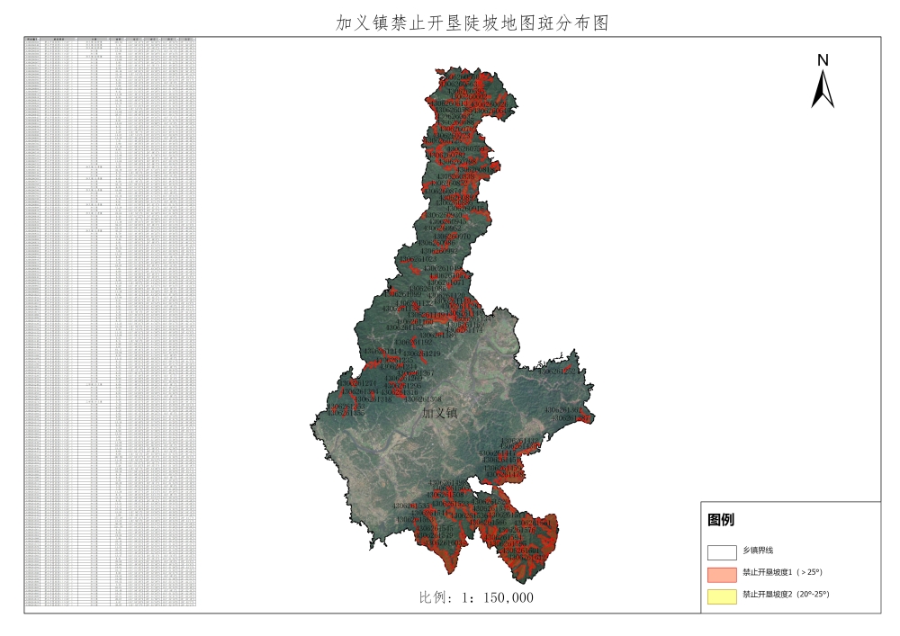Select the 乡镇界线 legend label text
This screenshot has height=636, width=900.
758,551
